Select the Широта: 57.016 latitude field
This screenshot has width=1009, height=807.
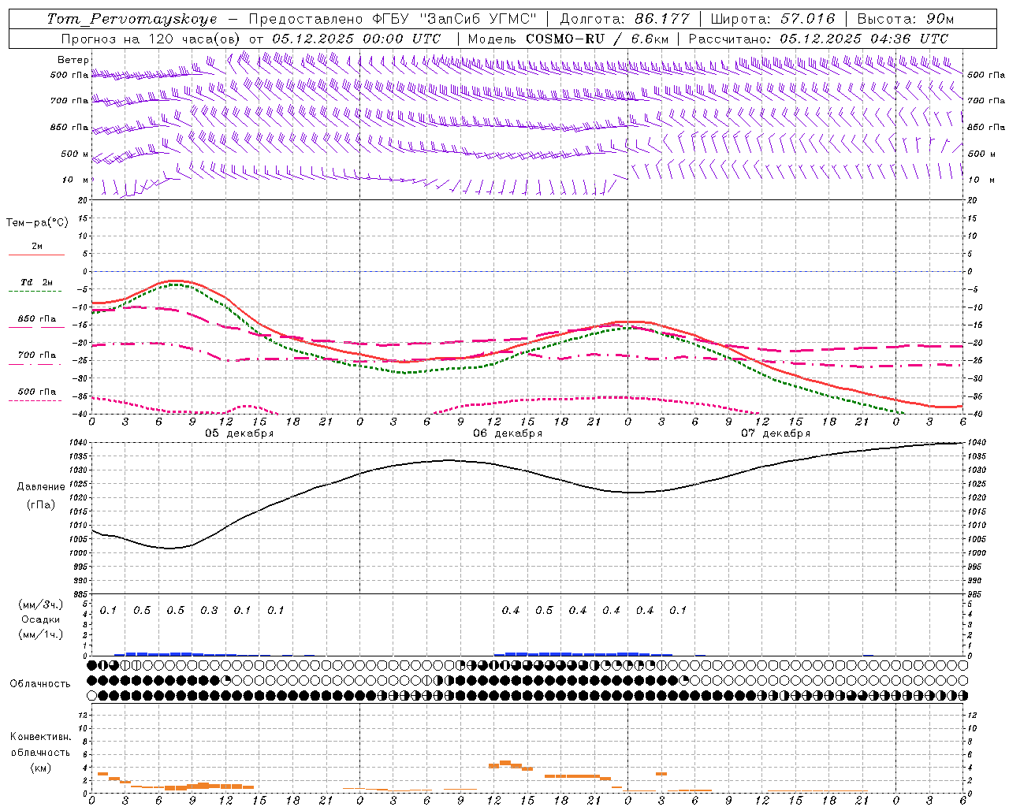pos(773,19)
